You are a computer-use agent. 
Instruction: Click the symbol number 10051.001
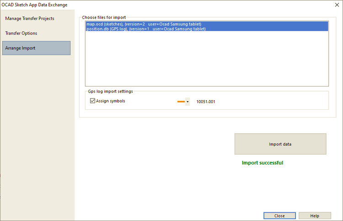(x=206, y=102)
